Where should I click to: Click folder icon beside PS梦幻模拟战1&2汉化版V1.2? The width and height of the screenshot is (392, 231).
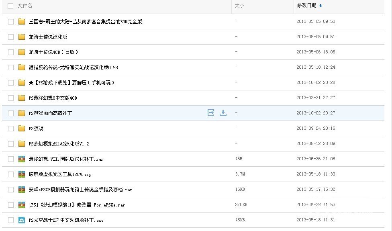[x=22, y=144]
